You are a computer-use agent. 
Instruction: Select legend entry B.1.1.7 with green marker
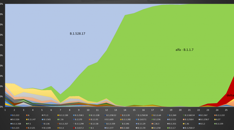tap(171, 128)
